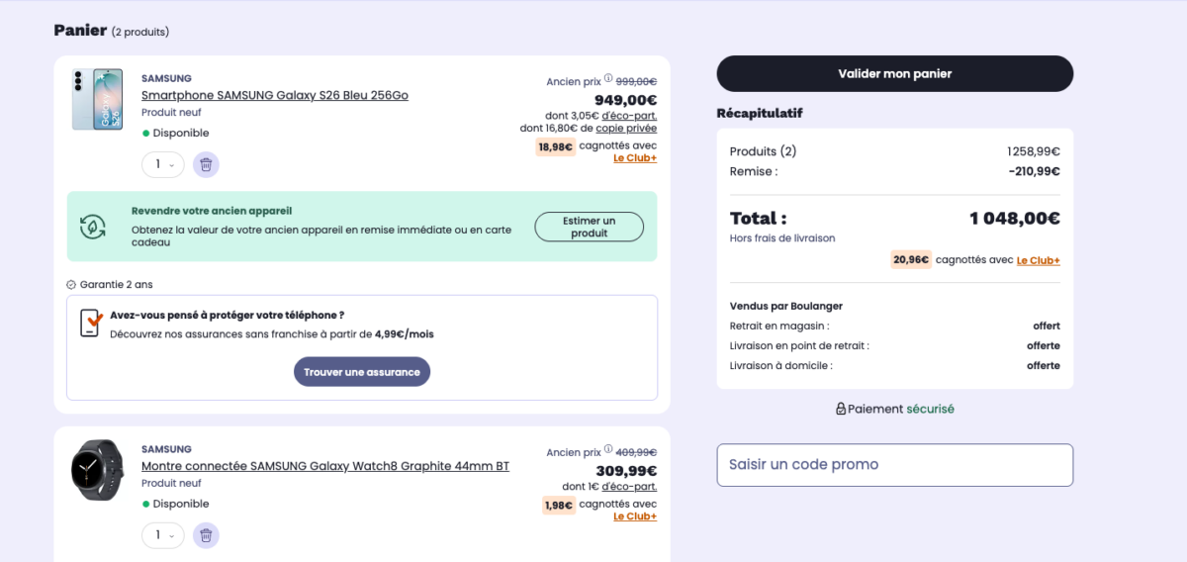Open Le Club+ link in Récapitulatif

pyautogui.click(x=1039, y=260)
